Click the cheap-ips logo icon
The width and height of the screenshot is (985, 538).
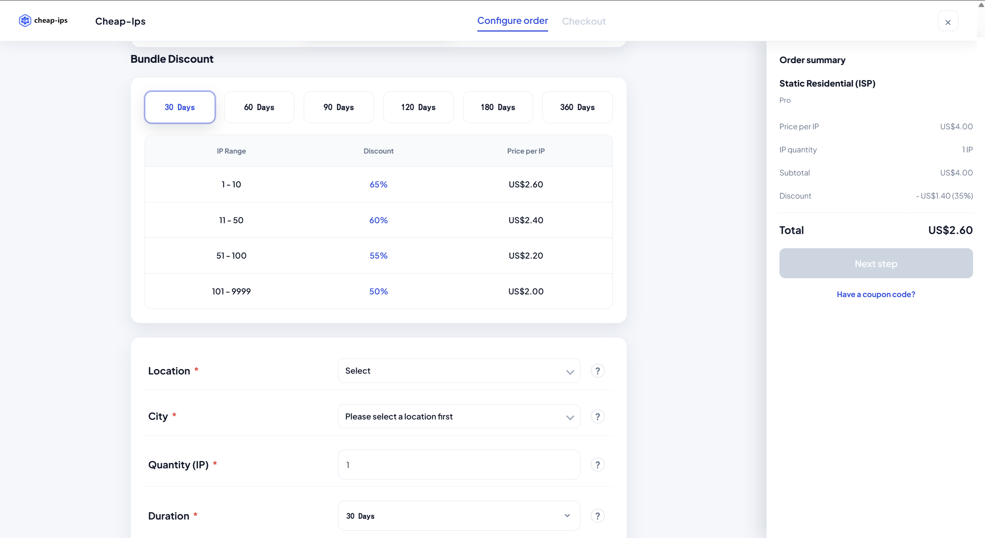coord(25,20)
